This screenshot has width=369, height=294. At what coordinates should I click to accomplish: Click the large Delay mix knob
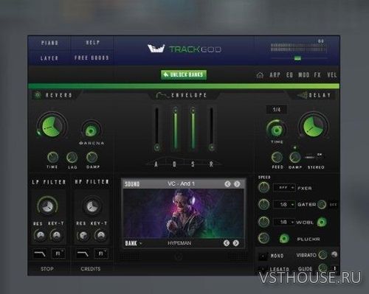click(314, 126)
